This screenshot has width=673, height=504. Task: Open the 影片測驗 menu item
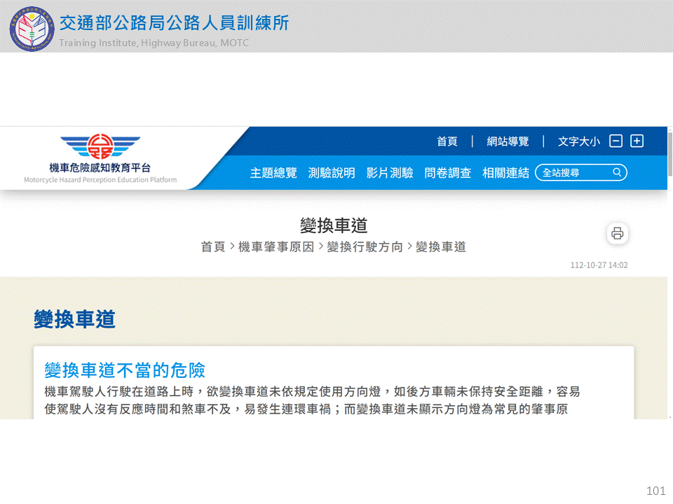390,173
